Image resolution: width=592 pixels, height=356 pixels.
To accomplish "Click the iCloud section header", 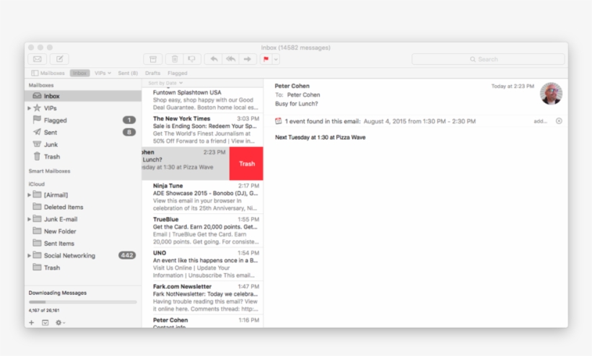I will pos(37,184).
